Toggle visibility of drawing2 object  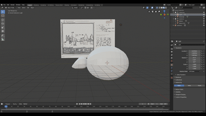click(204, 17)
